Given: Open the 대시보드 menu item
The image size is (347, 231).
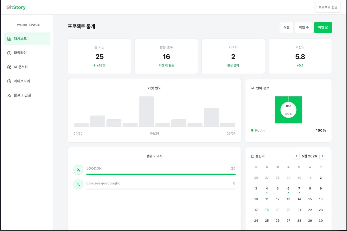Looking at the screenshot, I should tap(27, 39).
